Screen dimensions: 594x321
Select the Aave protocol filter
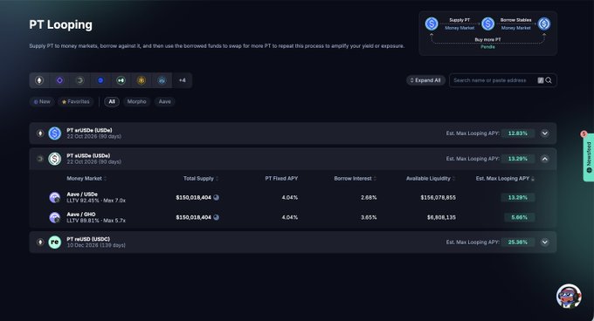coord(165,102)
